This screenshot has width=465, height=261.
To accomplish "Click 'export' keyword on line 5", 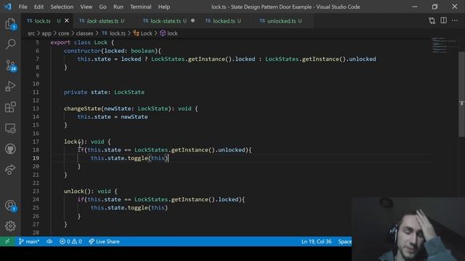I will pos(60,43).
